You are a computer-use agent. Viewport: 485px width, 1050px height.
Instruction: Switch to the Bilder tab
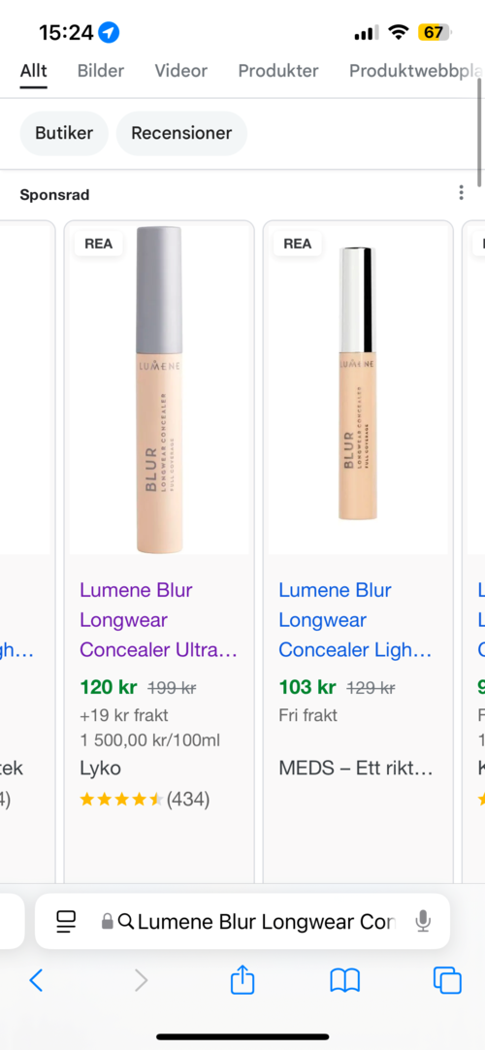tap(101, 70)
